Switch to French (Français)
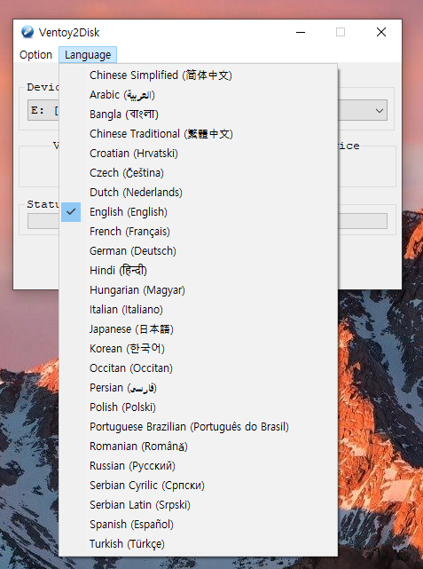 click(199, 232)
